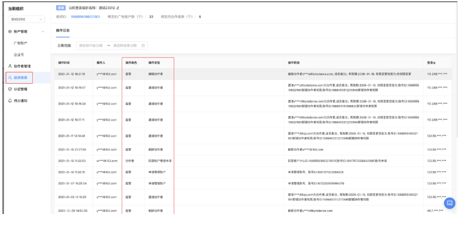Click the timestamp 2021-01-10 21:27:26
Viewport: 462px width, 229px height.
pyautogui.click(x=72, y=149)
